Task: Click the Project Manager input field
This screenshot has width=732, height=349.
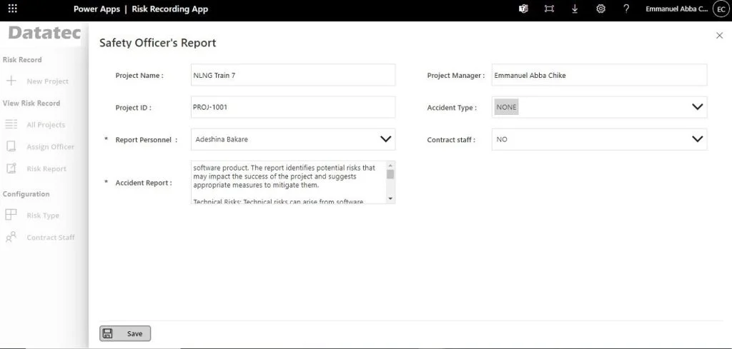Action: pyautogui.click(x=598, y=75)
